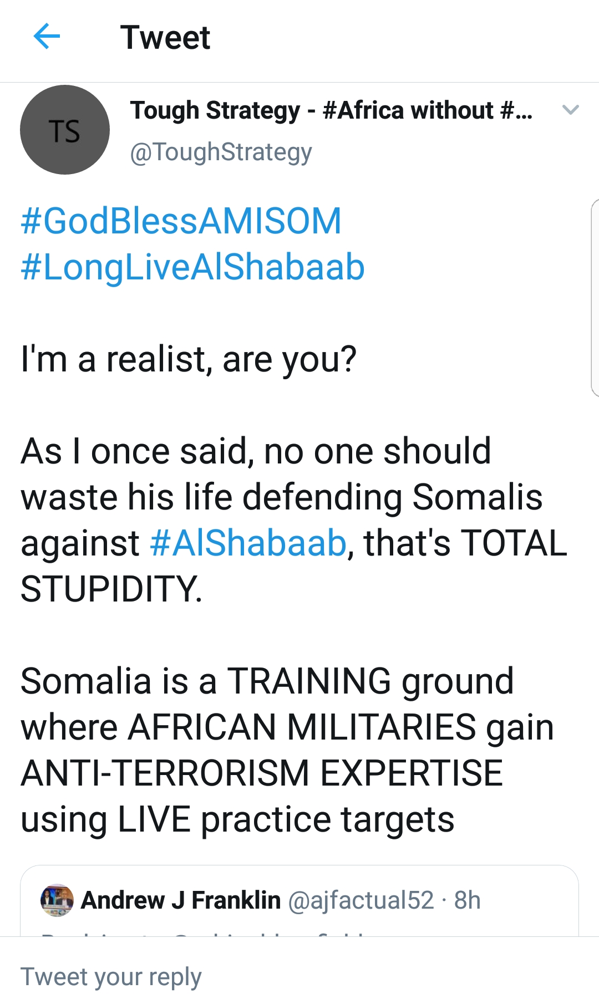Open the #LongLiveAlShabaab hashtag
The height and width of the screenshot is (1004, 599).
pyautogui.click(x=192, y=267)
